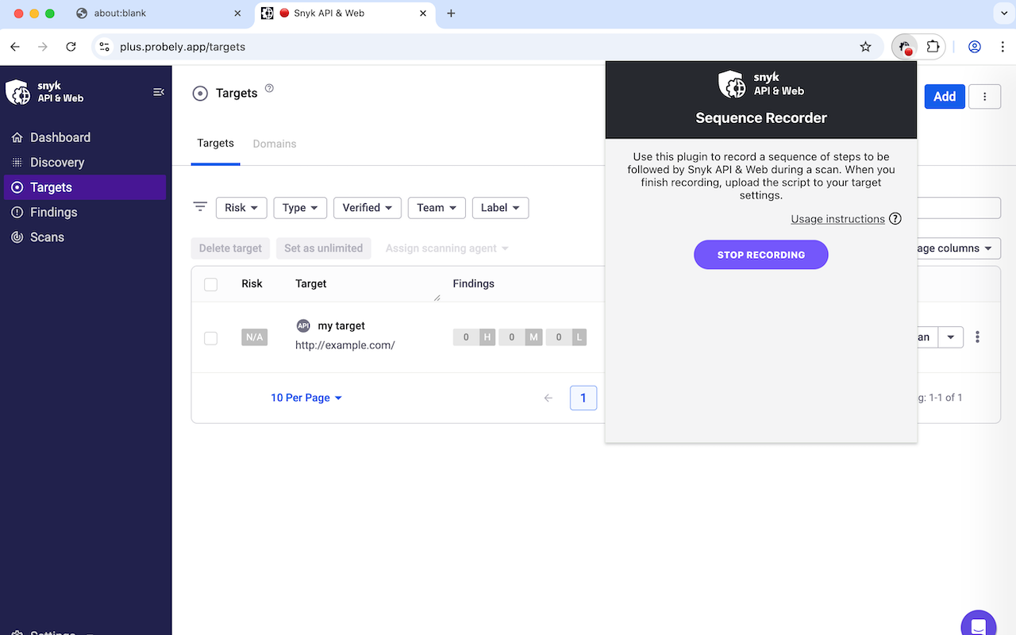The image size is (1016, 635).
Task: Click the high findings count badge
Action: [x=474, y=337]
